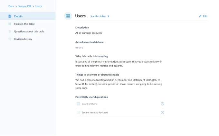This screenshot has width=219, height=136.
Task: Click the table grid icon beside Users heading
Action: coord(68,16)
